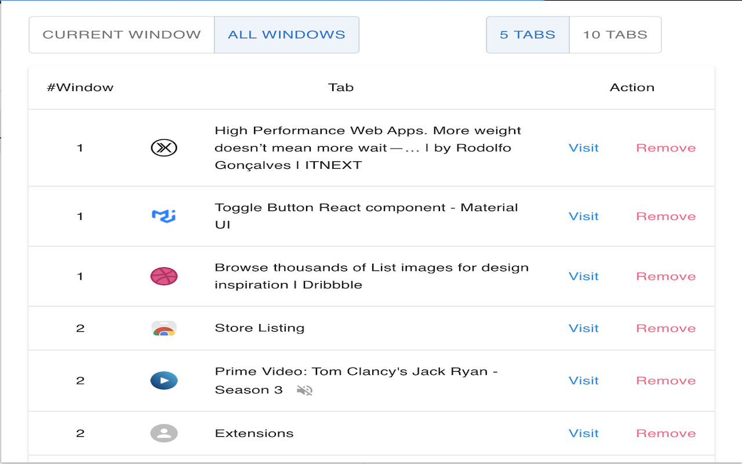Visit the Store Listing tab
The image size is (742, 464).
583,328
